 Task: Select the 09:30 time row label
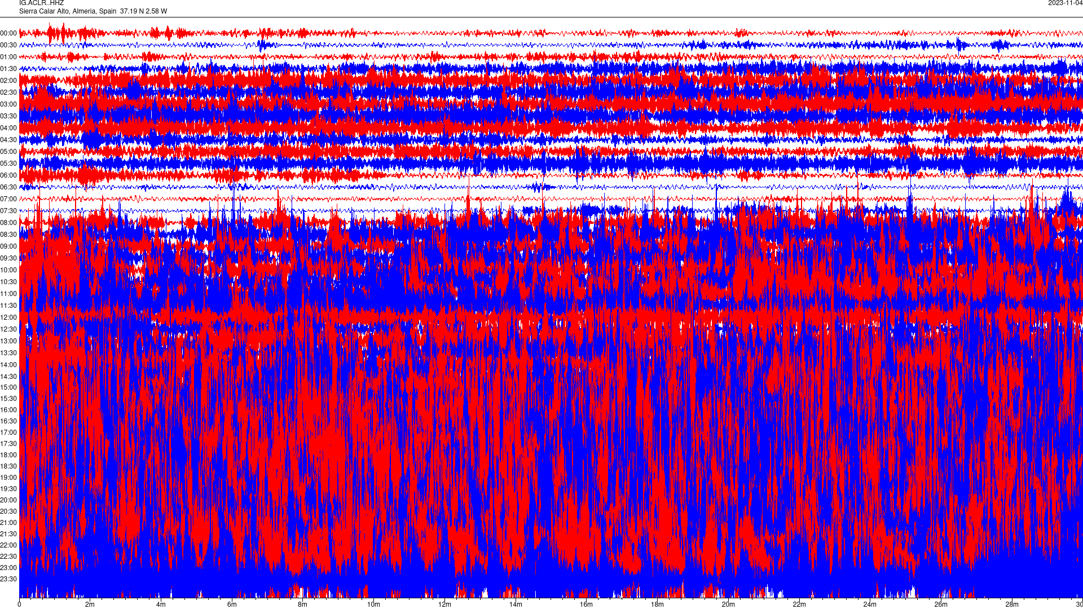8,258
